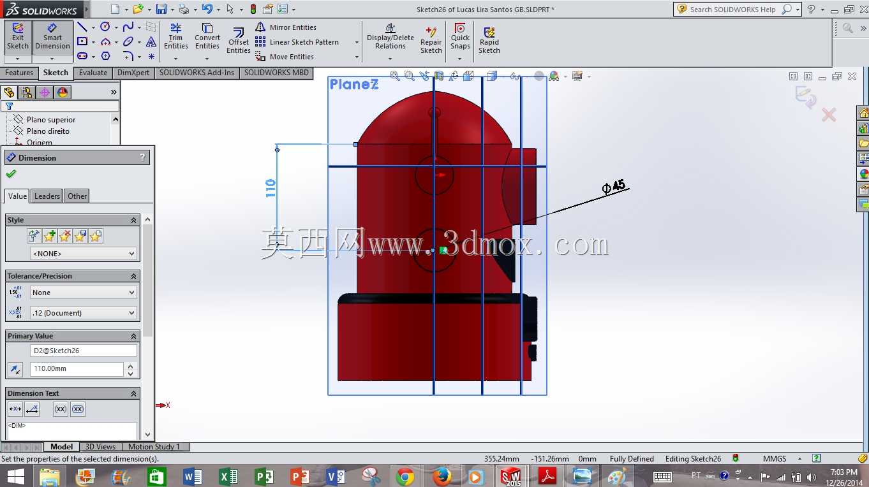The width and height of the screenshot is (869, 487).
Task: Open Google Chrome from the taskbar
Action: 405,476
